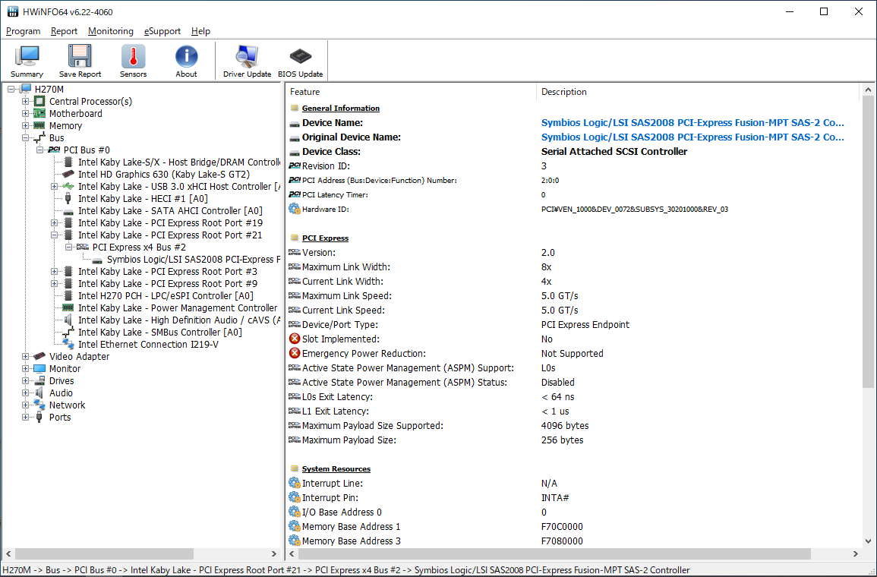Click the PCI Express section heading

click(325, 238)
